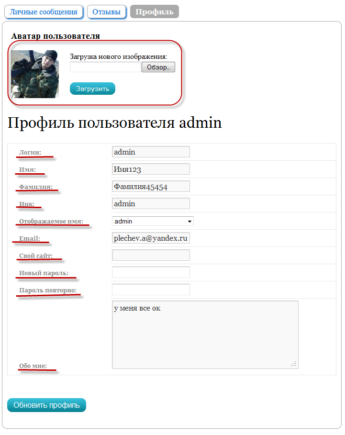The width and height of the screenshot is (345, 435).
Task: Click the Ник: label
Action: click(27, 204)
